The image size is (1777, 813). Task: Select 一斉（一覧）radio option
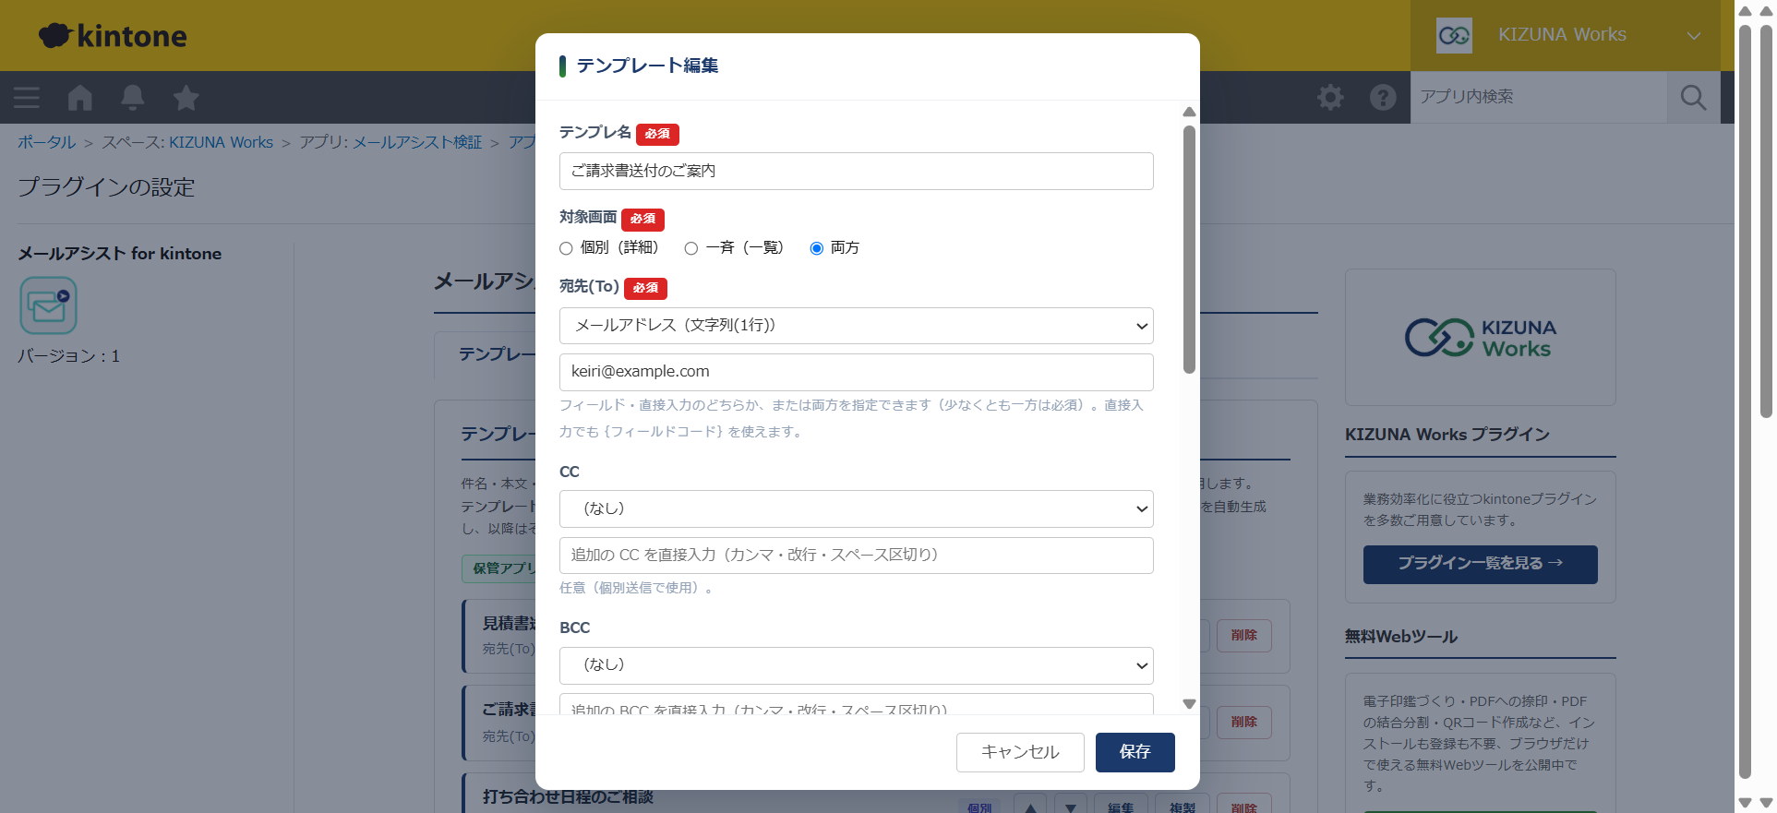coord(690,248)
